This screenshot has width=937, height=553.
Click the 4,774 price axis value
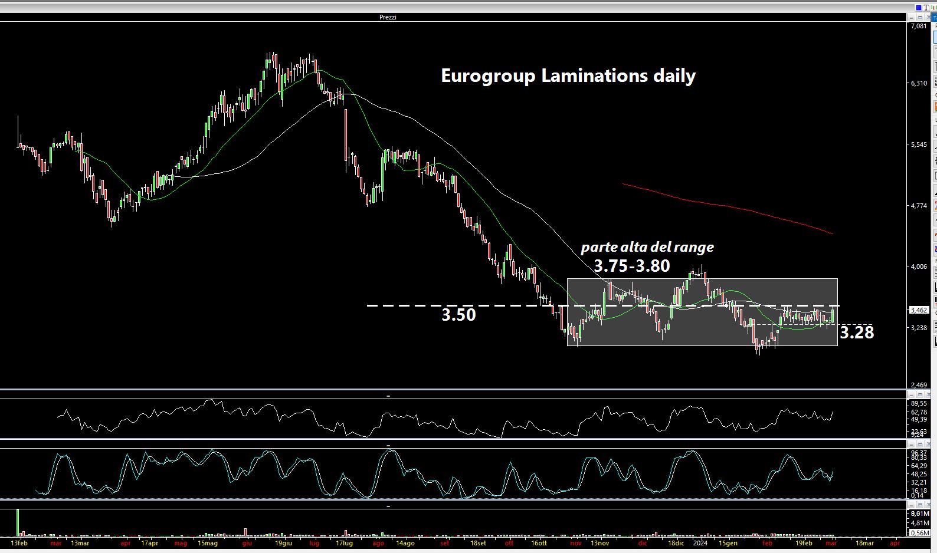pyautogui.click(x=919, y=206)
